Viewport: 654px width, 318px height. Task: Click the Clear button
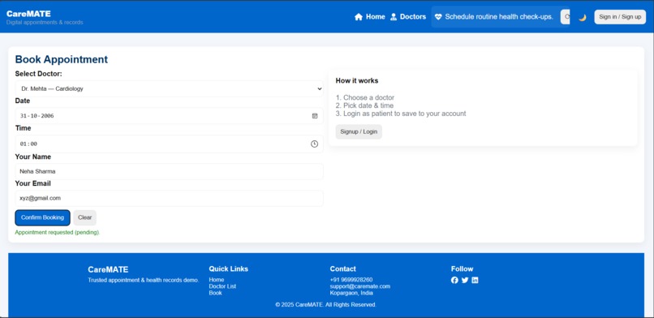click(84, 217)
